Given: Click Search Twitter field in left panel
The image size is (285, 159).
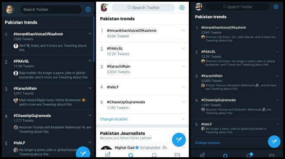Looking at the screenshot, I should point(51,9).
